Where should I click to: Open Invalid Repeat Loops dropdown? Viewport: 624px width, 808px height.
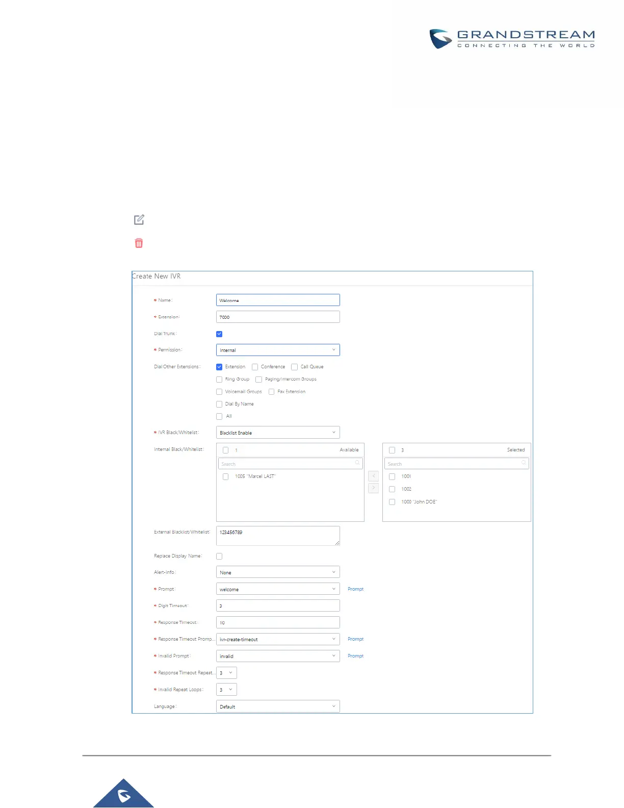click(x=226, y=690)
